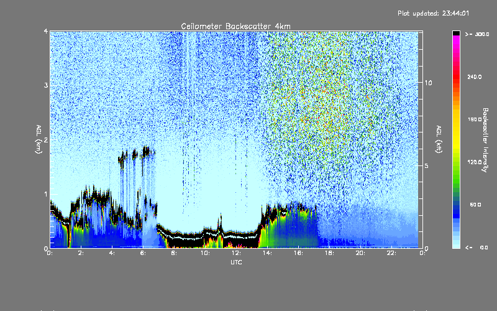Image resolution: width=497 pixels, height=311 pixels.
Task: Click the '1' km tick label on left axis
Action: click(45, 194)
